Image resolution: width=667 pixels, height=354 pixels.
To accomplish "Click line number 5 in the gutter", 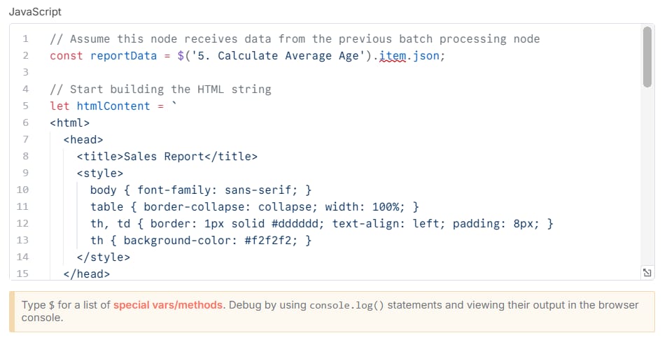I will (x=25, y=106).
